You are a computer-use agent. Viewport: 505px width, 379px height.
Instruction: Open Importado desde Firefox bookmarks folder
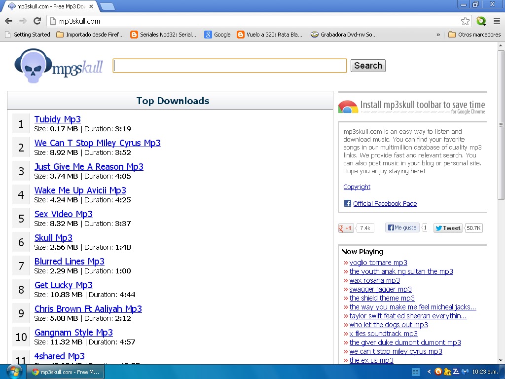pos(90,35)
